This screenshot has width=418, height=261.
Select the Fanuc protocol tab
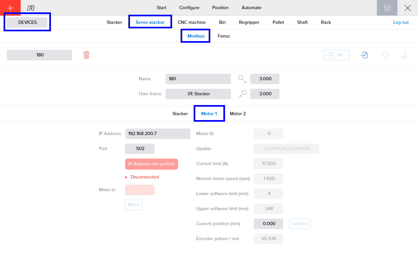(x=224, y=36)
